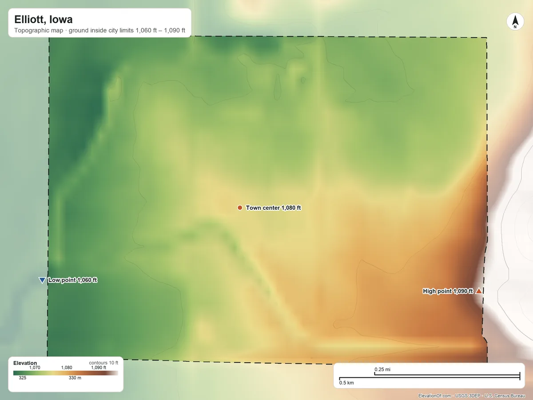Click the 'Elevation' legend heading
The image size is (533, 400).
(25, 363)
